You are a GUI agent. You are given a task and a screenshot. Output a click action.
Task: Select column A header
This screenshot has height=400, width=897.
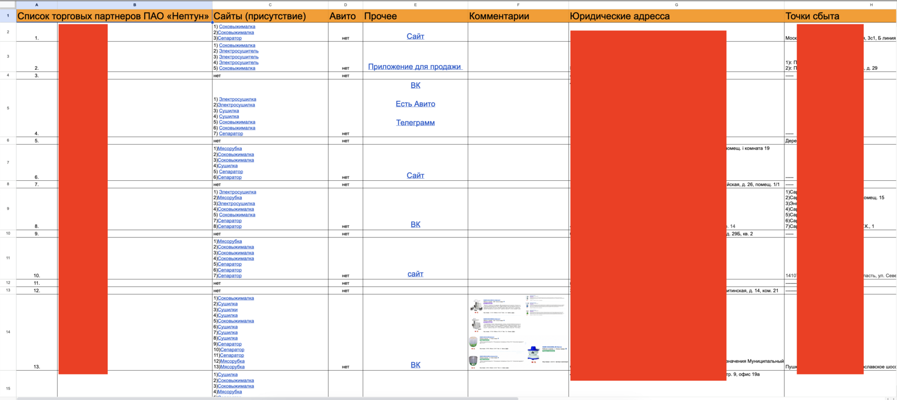coord(36,5)
